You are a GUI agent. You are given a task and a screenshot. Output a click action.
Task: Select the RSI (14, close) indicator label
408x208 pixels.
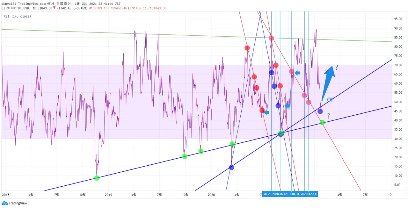(x=18, y=16)
